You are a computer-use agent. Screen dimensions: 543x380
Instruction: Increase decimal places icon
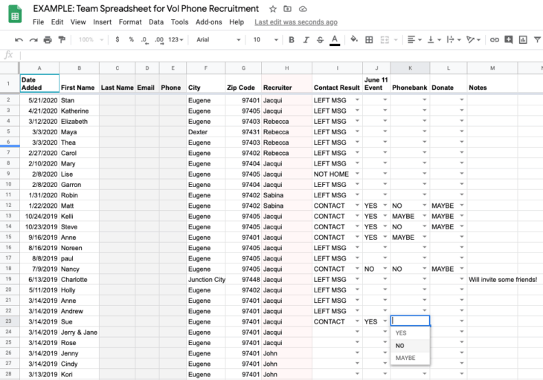pos(159,40)
